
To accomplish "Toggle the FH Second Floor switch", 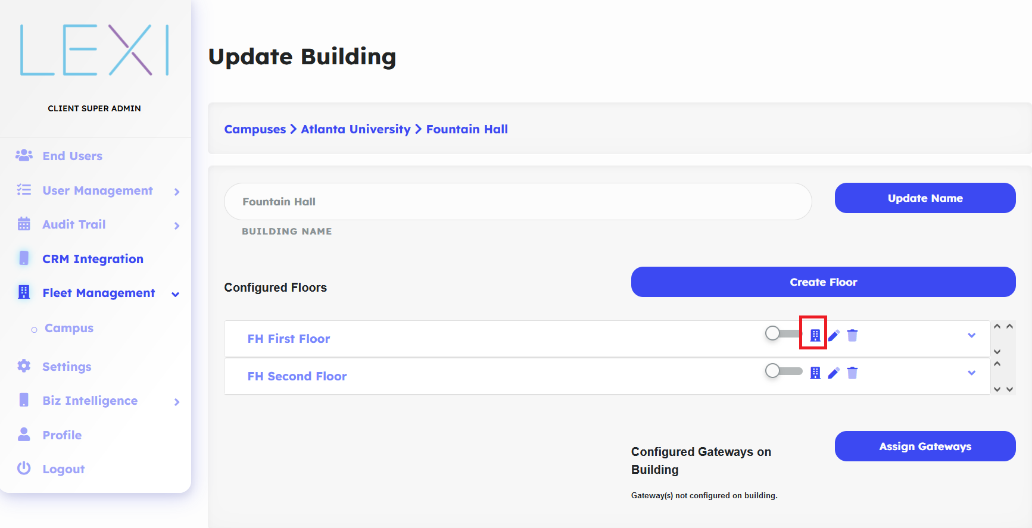I will tap(783, 371).
